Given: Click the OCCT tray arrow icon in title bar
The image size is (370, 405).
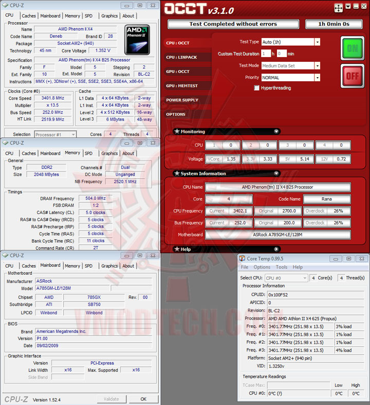Looking at the screenshot, I should point(348,7).
